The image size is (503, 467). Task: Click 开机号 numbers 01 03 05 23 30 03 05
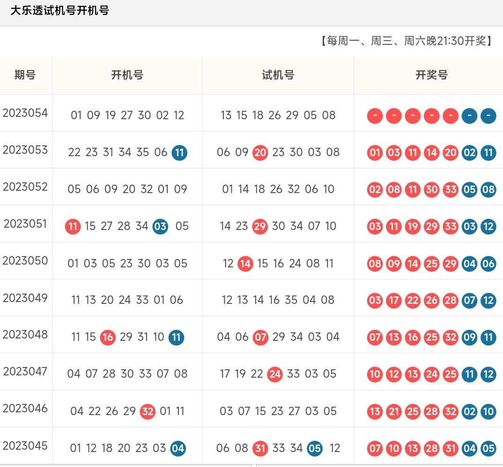(127, 264)
